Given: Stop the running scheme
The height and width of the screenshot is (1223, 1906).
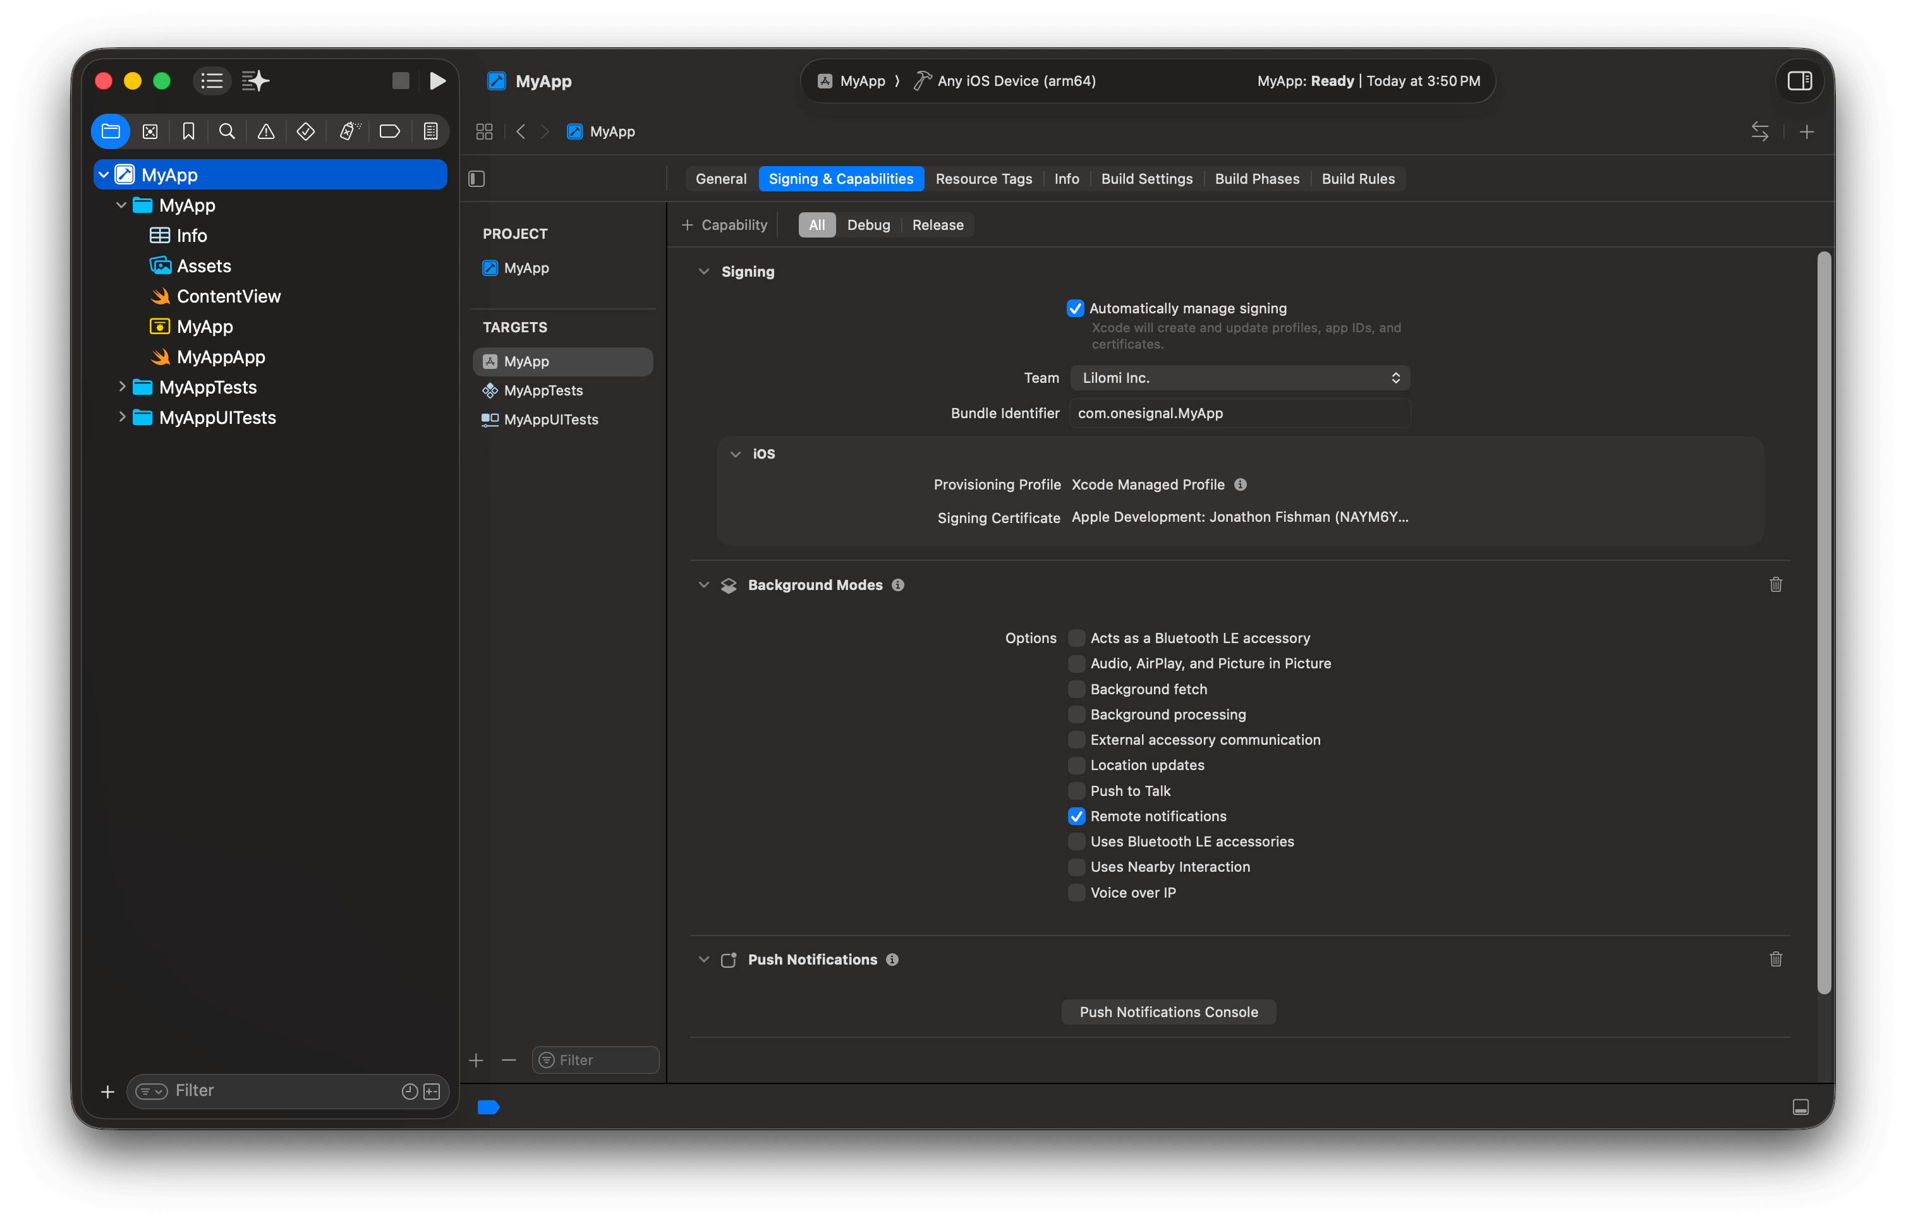Looking at the screenshot, I should click(x=401, y=81).
